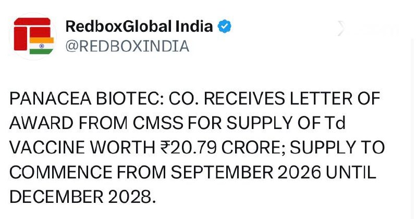Click the red box logo in avatar
Image resolution: width=417 pixels, height=219 pixels.
click(x=29, y=32)
